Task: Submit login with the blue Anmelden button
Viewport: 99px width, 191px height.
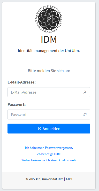Action: [x=49, y=129]
